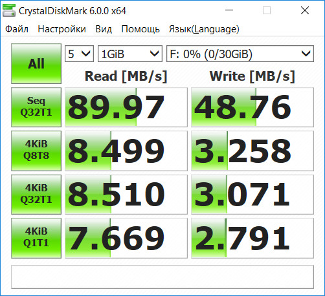Expand the 1GiB test size dropdown
This screenshot has height=296, width=325.
pos(130,54)
